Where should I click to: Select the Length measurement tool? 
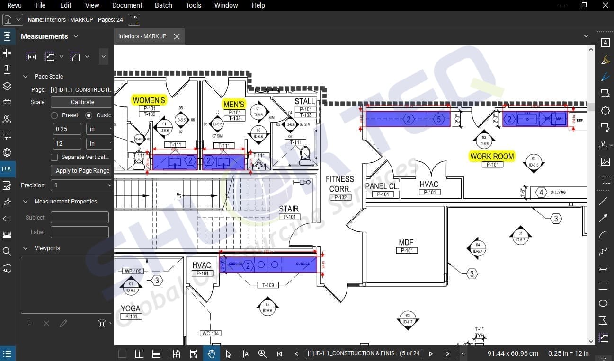[31, 57]
